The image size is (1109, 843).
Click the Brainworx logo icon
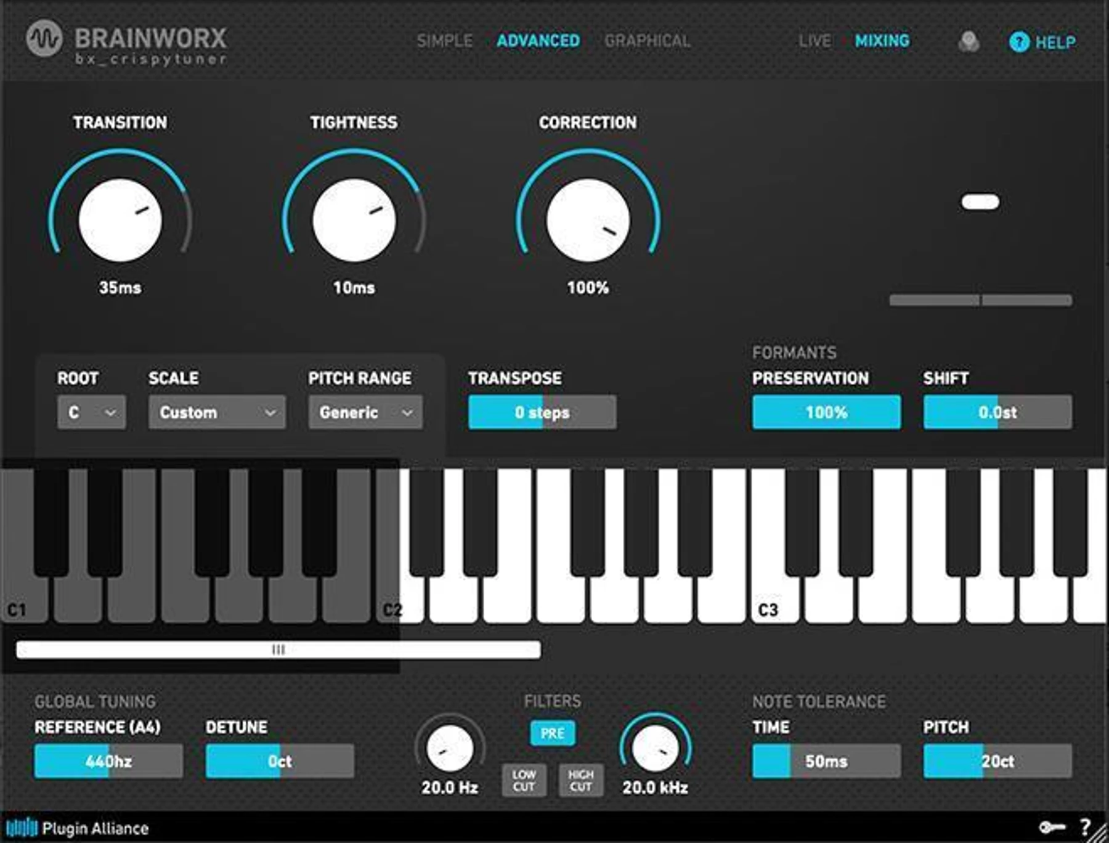(44, 38)
